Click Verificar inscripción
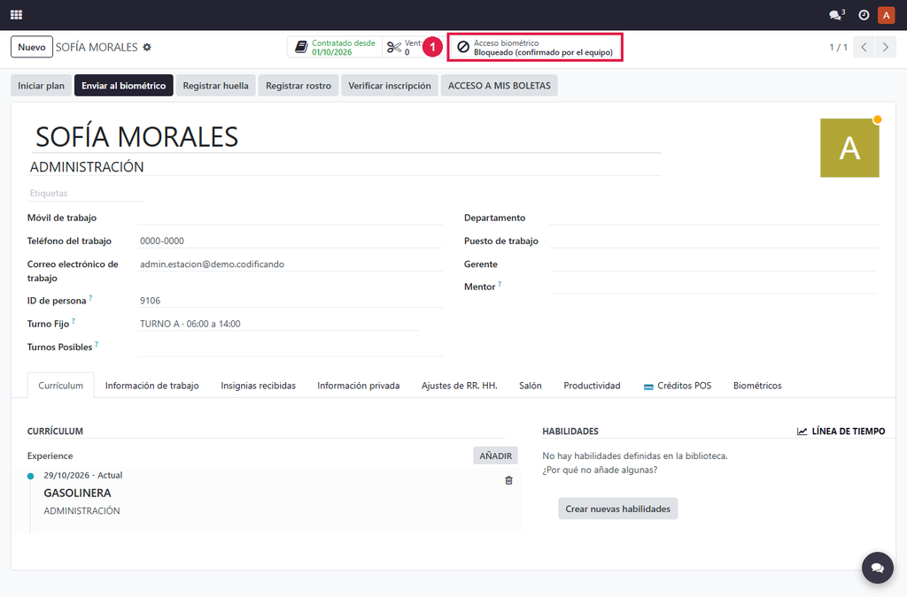 click(390, 86)
